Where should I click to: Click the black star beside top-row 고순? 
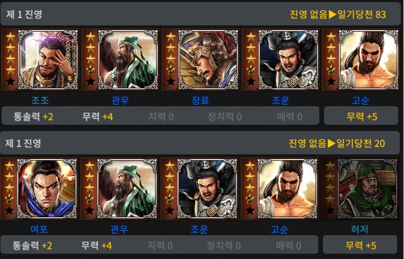(331, 81)
